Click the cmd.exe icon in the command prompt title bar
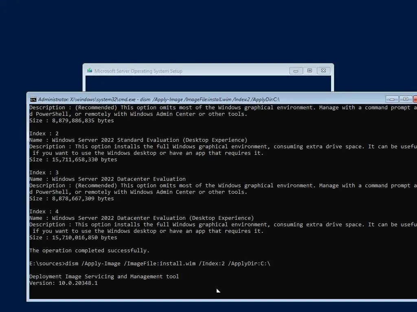The image size is (417, 312). click(33, 100)
